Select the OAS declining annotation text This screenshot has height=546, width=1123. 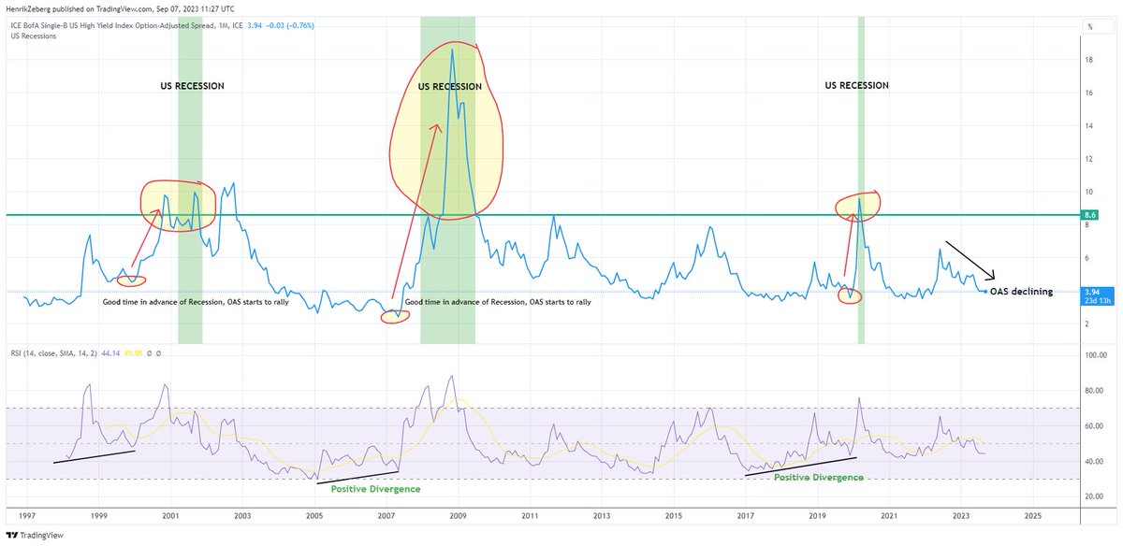coord(1021,292)
